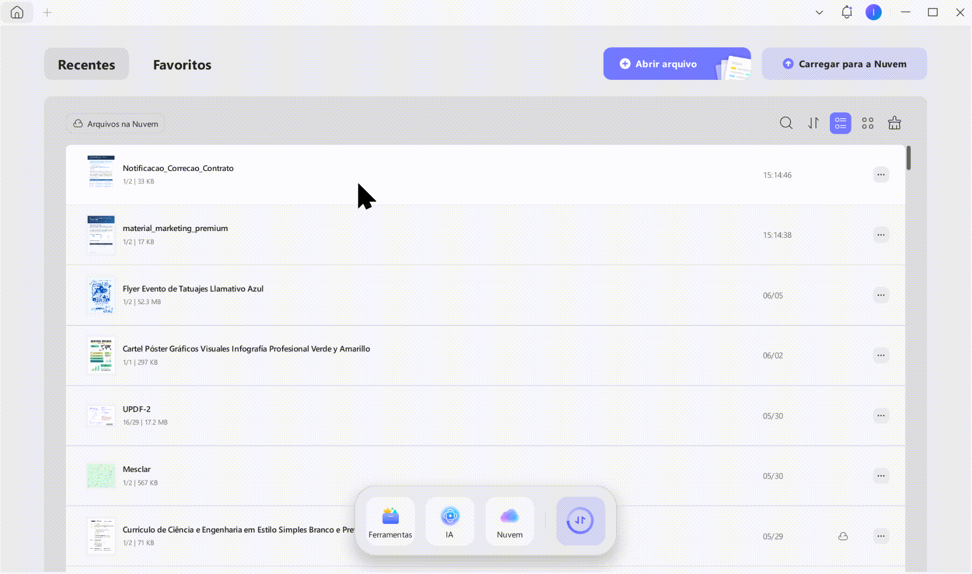Open material_marketing_premium thumbnail
The image size is (972, 574).
click(x=101, y=234)
